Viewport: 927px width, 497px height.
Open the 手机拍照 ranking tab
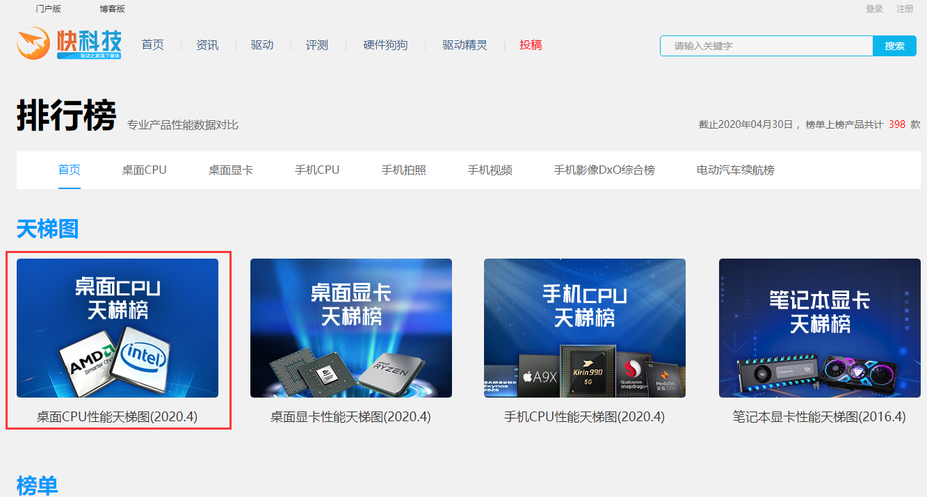(403, 170)
